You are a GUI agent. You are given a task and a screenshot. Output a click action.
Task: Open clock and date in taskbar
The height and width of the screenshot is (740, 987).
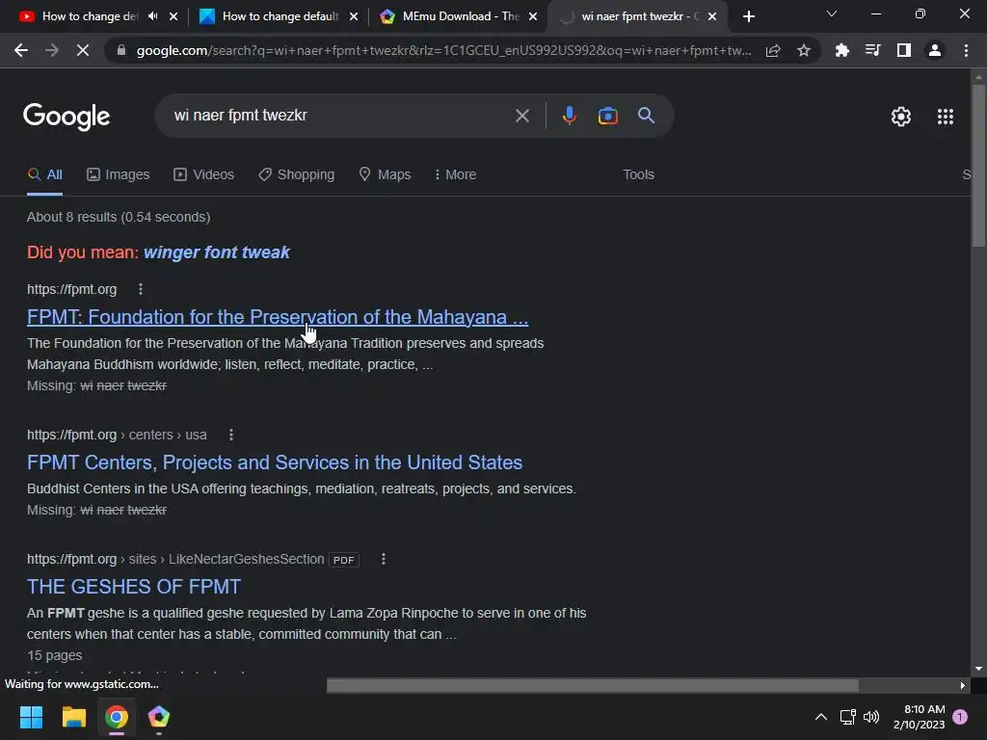[920, 717]
